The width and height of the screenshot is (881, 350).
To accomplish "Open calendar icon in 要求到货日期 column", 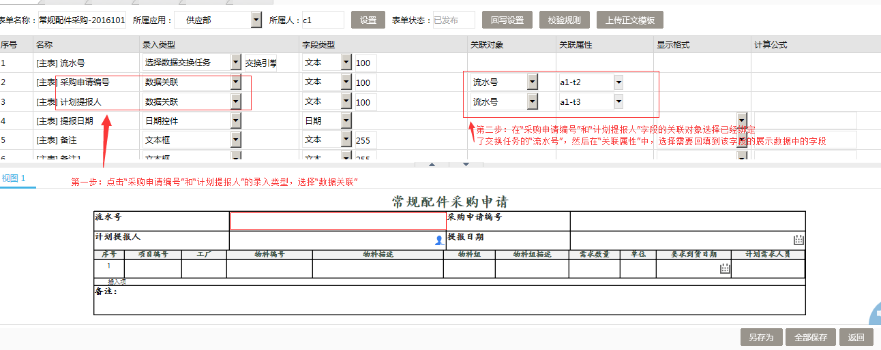I will tap(724, 269).
